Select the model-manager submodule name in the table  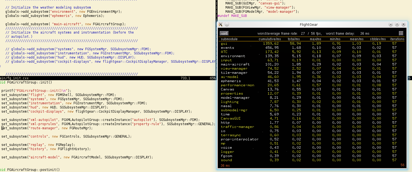click(x=235, y=98)
